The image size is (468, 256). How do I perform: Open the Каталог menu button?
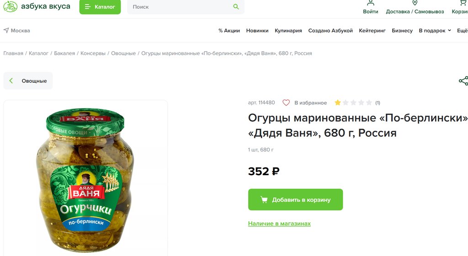[x=100, y=7]
